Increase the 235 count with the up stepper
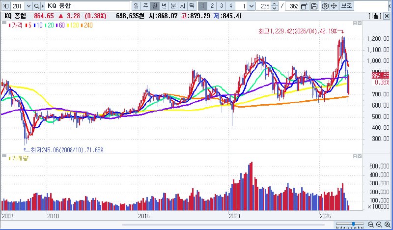 pyautogui.click(x=275, y=4)
